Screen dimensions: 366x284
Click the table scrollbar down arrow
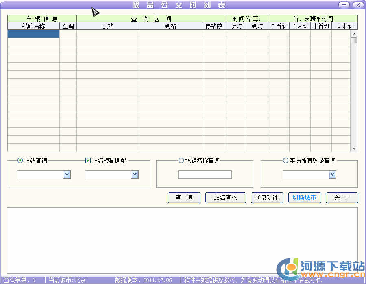(x=354, y=149)
